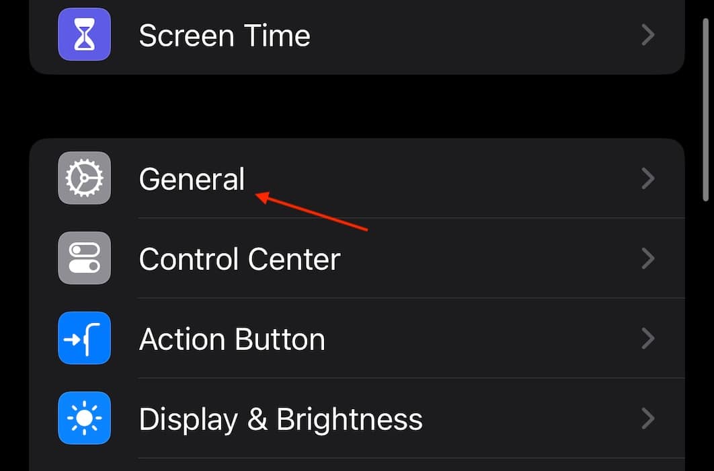Open General settings text label
Screen dimensions: 714x471
point(192,179)
